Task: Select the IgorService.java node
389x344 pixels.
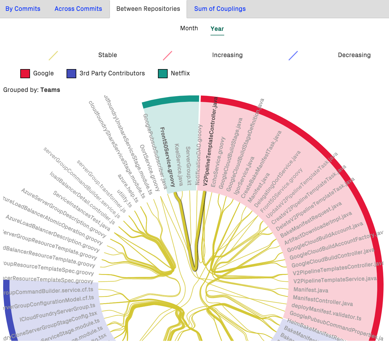Action: (244, 176)
